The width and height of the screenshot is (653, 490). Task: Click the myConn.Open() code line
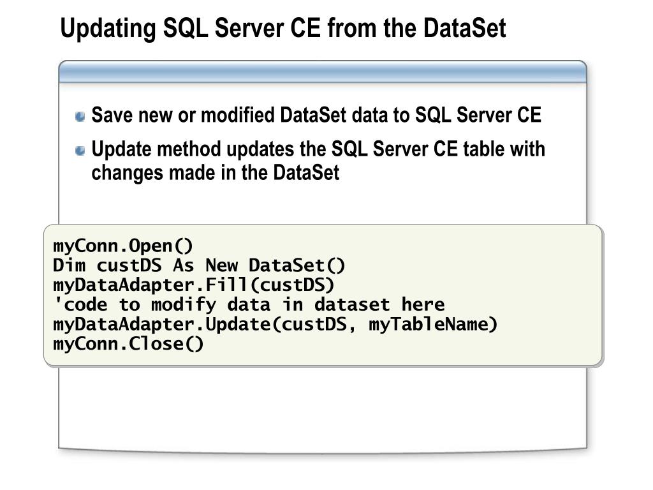(122, 246)
